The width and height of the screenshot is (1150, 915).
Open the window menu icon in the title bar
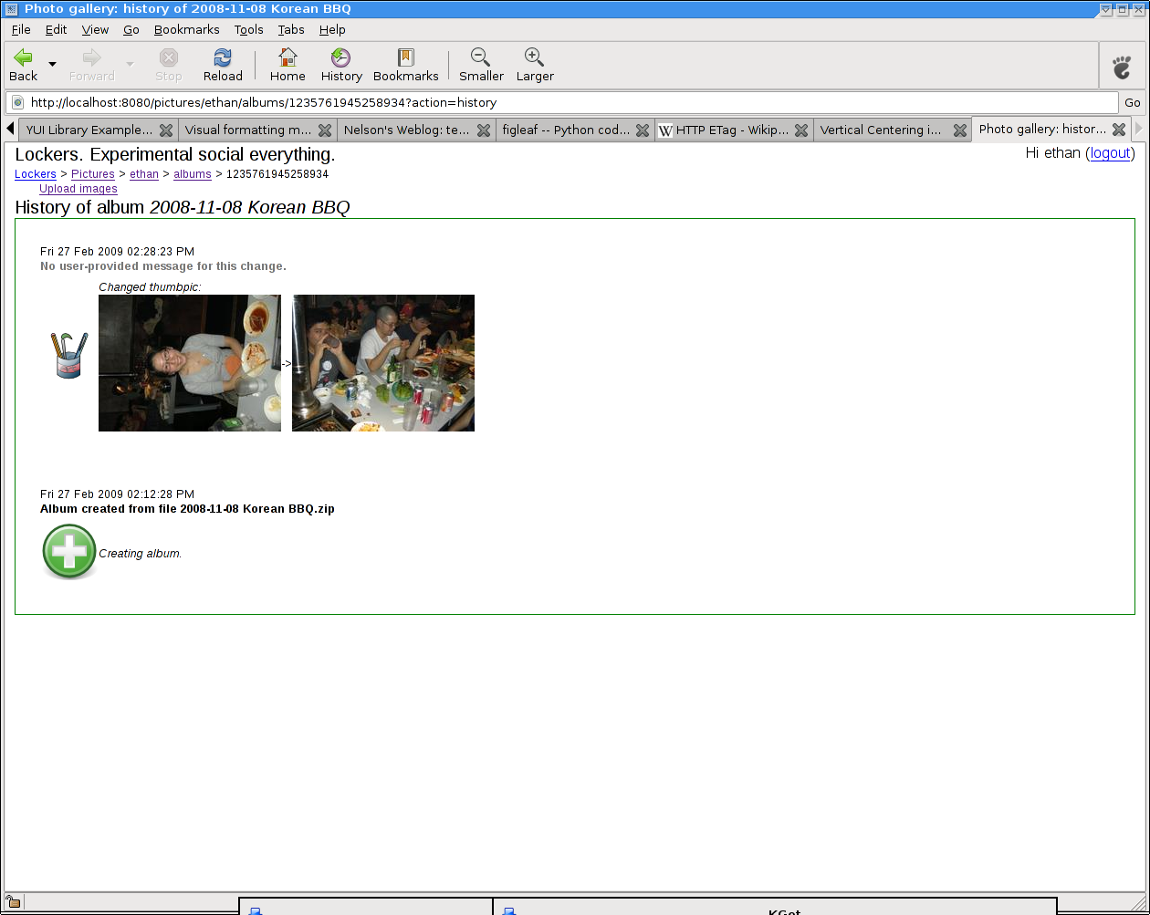[10, 9]
